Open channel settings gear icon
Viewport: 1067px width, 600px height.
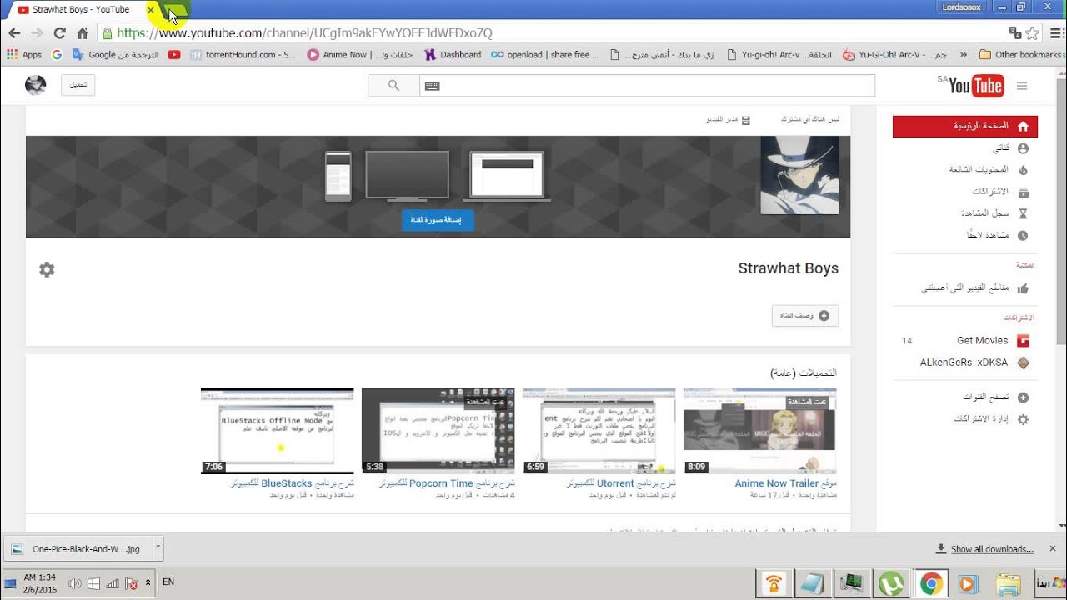click(47, 269)
